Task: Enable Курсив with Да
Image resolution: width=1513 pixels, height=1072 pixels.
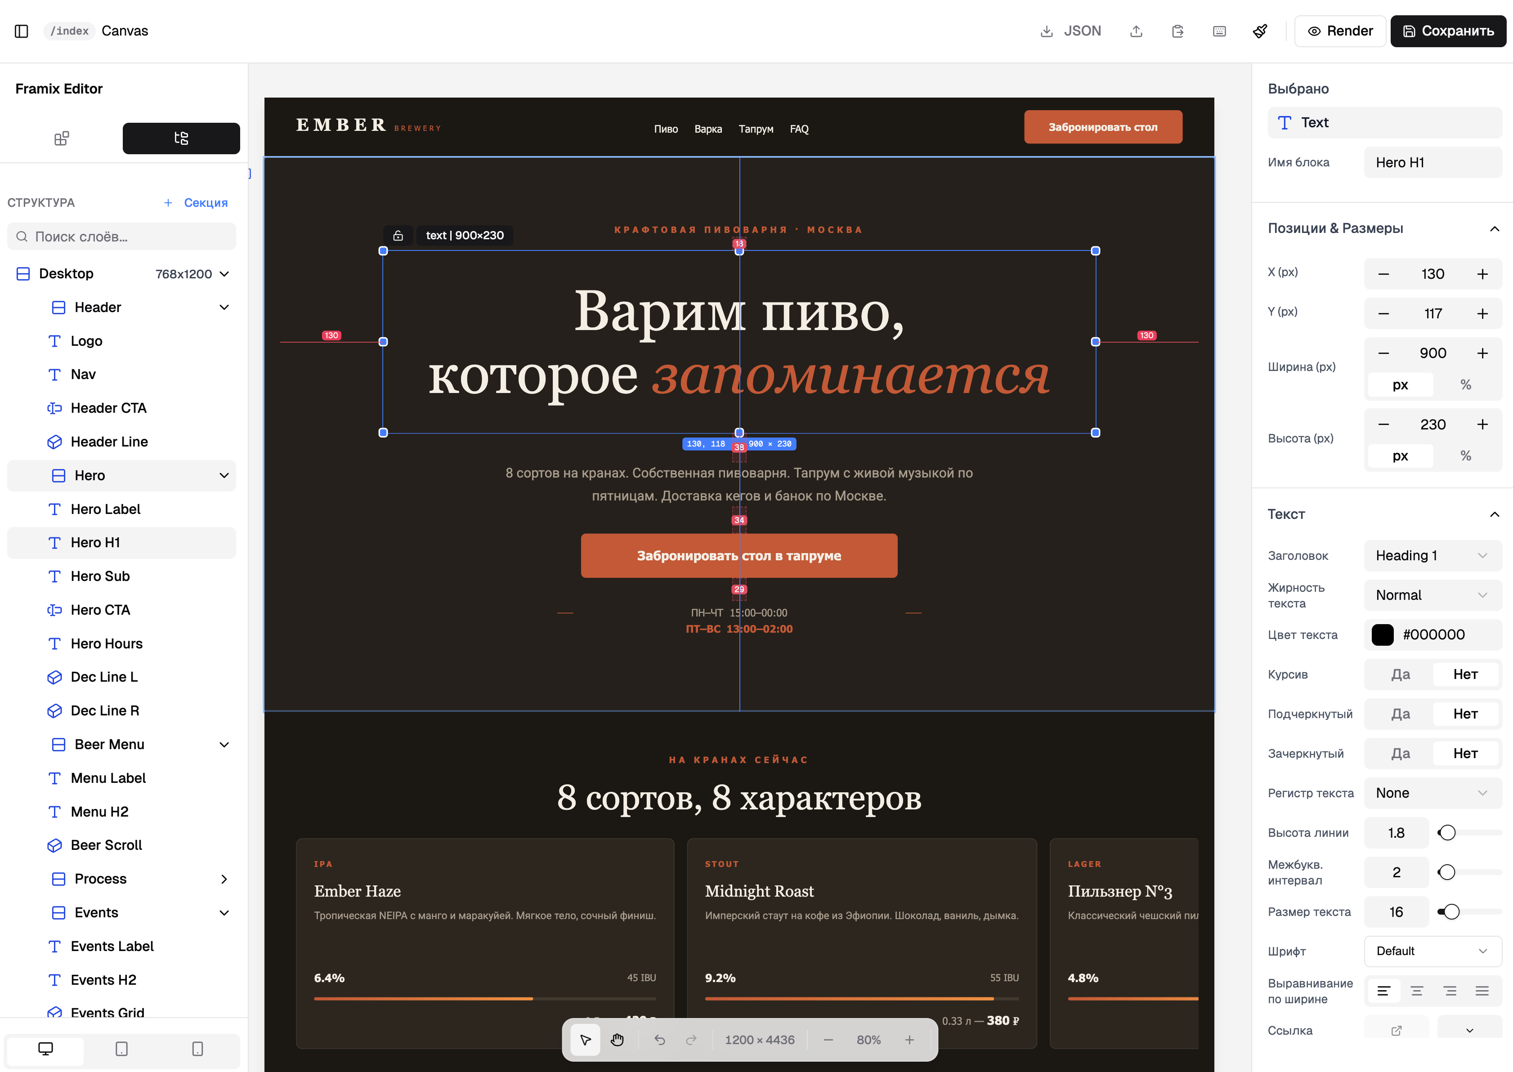Action: [x=1400, y=674]
